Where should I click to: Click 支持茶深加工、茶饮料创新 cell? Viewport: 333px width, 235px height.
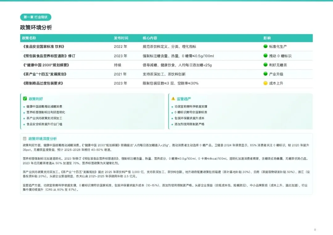pos(164,74)
